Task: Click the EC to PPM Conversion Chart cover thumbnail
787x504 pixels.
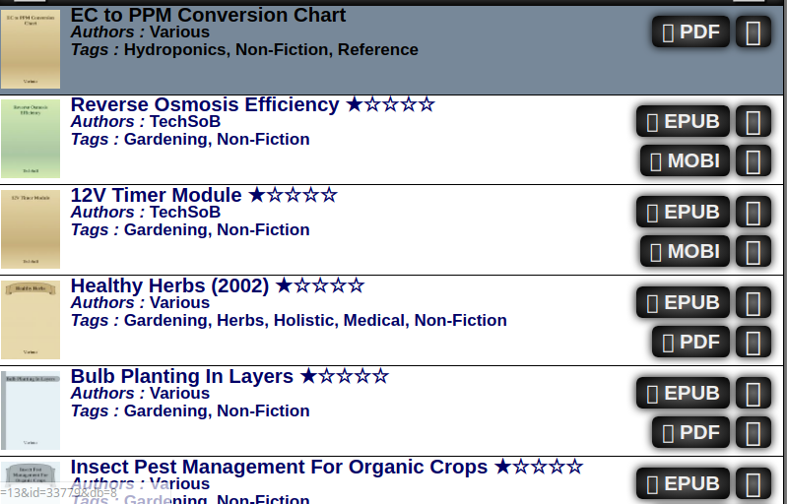Action: pyautogui.click(x=31, y=49)
